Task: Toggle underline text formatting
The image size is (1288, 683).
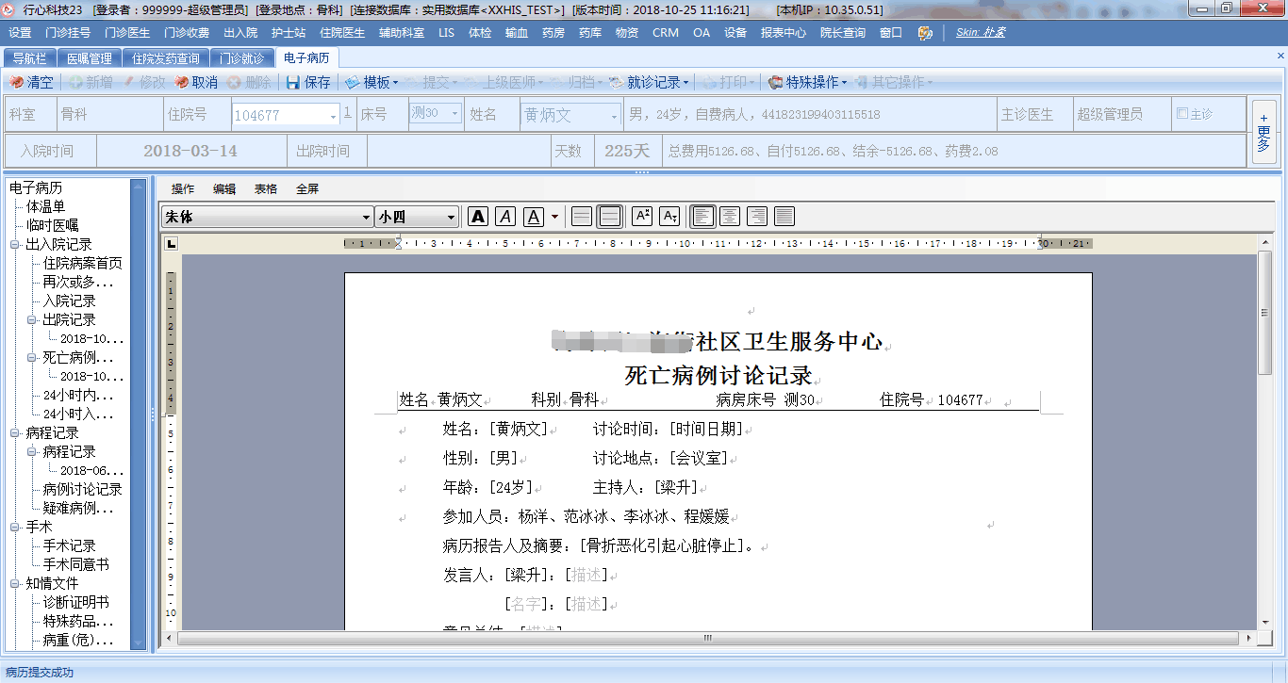Action: 534,217
